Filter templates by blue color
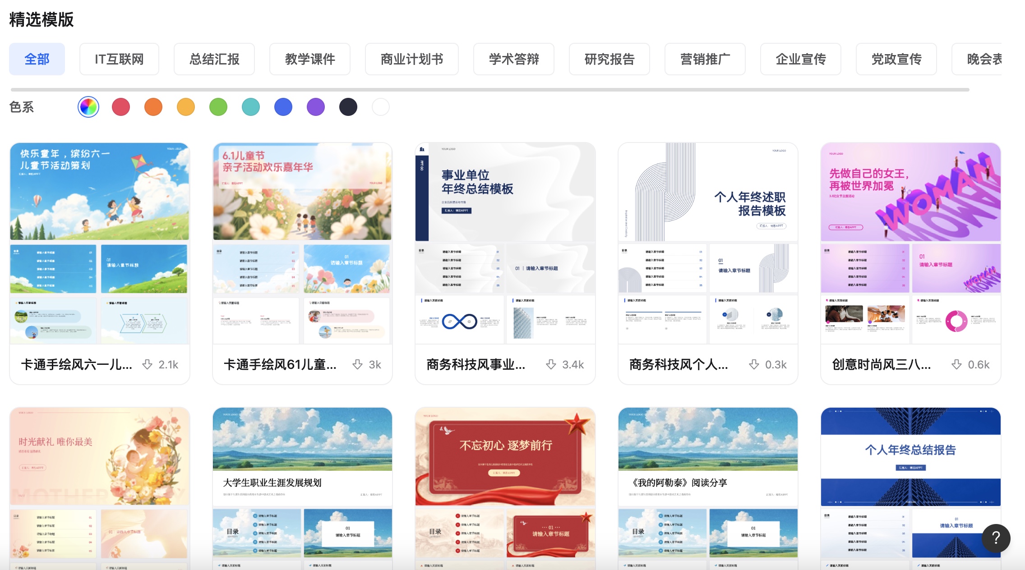The image size is (1025, 570). [283, 107]
